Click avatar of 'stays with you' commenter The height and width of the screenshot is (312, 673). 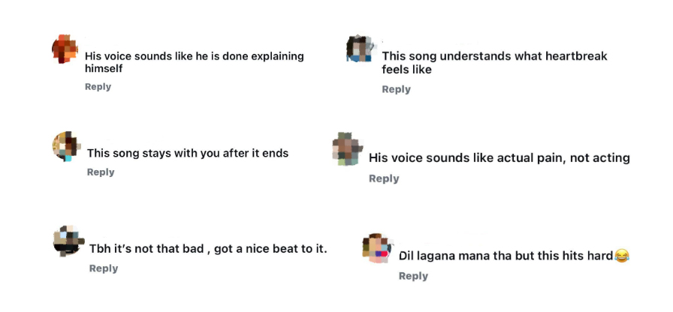[x=66, y=145]
